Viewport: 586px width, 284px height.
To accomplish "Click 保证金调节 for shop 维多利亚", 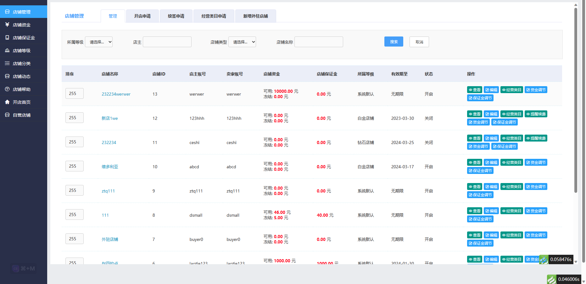I will 480,171.
